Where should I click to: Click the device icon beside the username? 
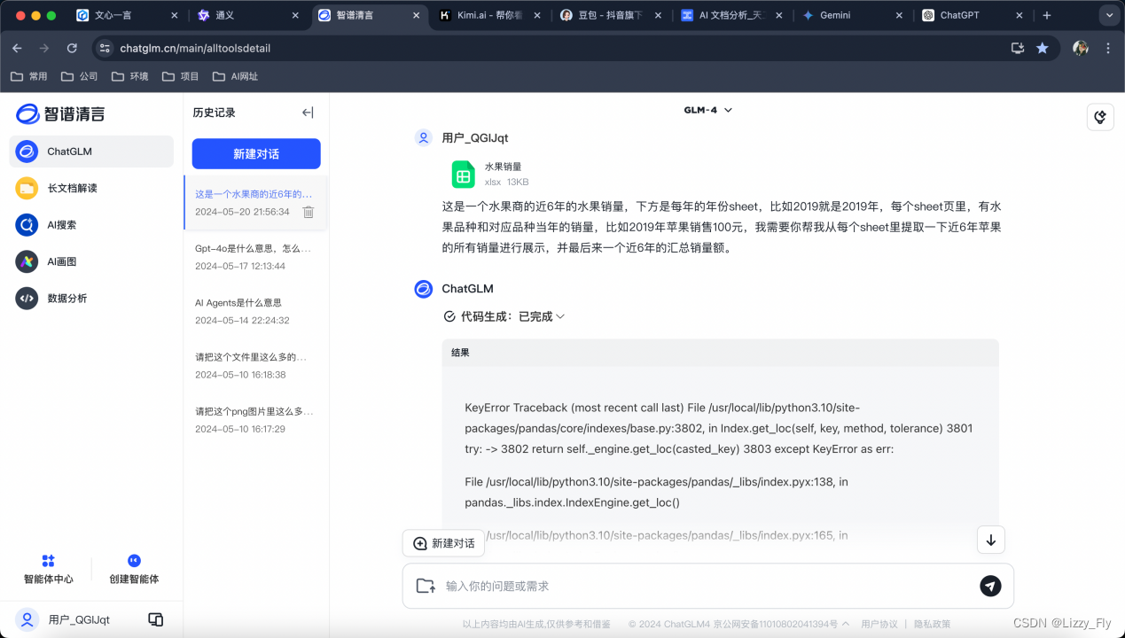(155, 619)
